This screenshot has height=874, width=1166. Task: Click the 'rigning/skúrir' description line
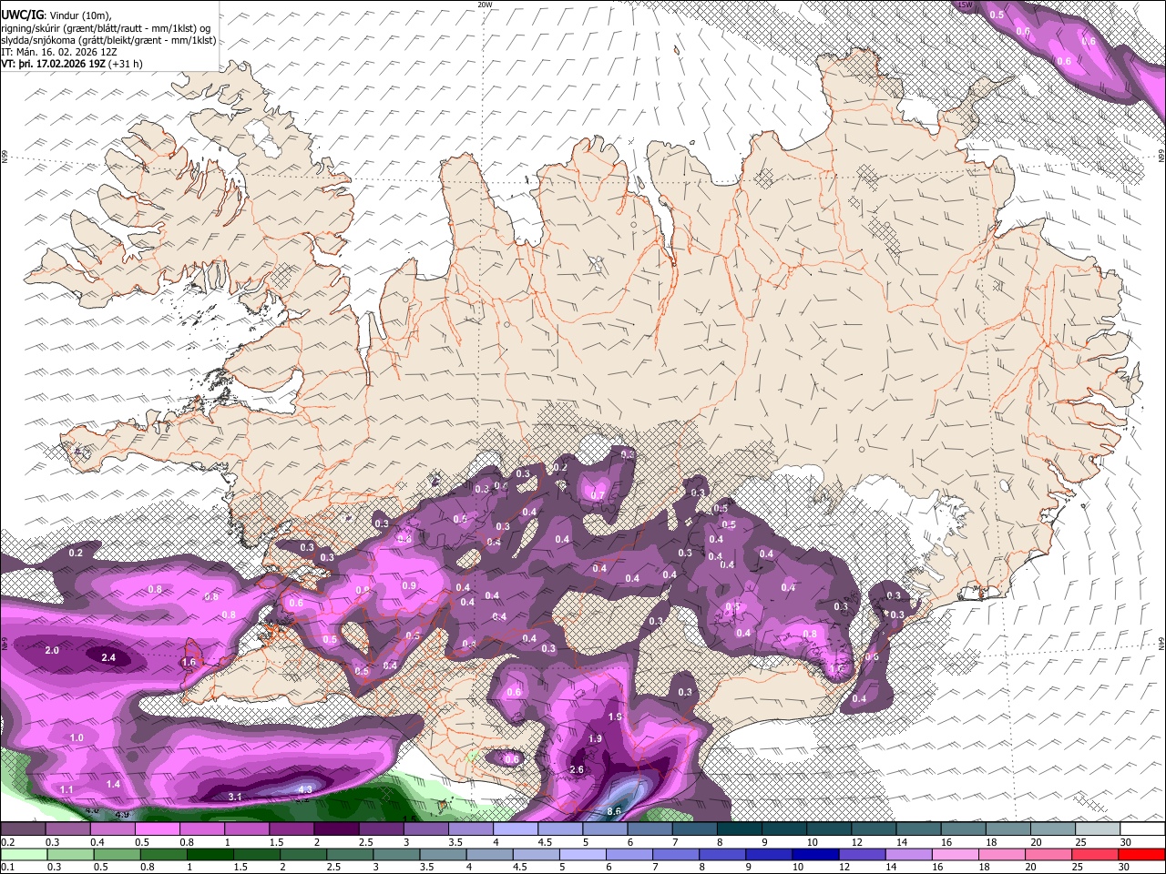[107, 27]
